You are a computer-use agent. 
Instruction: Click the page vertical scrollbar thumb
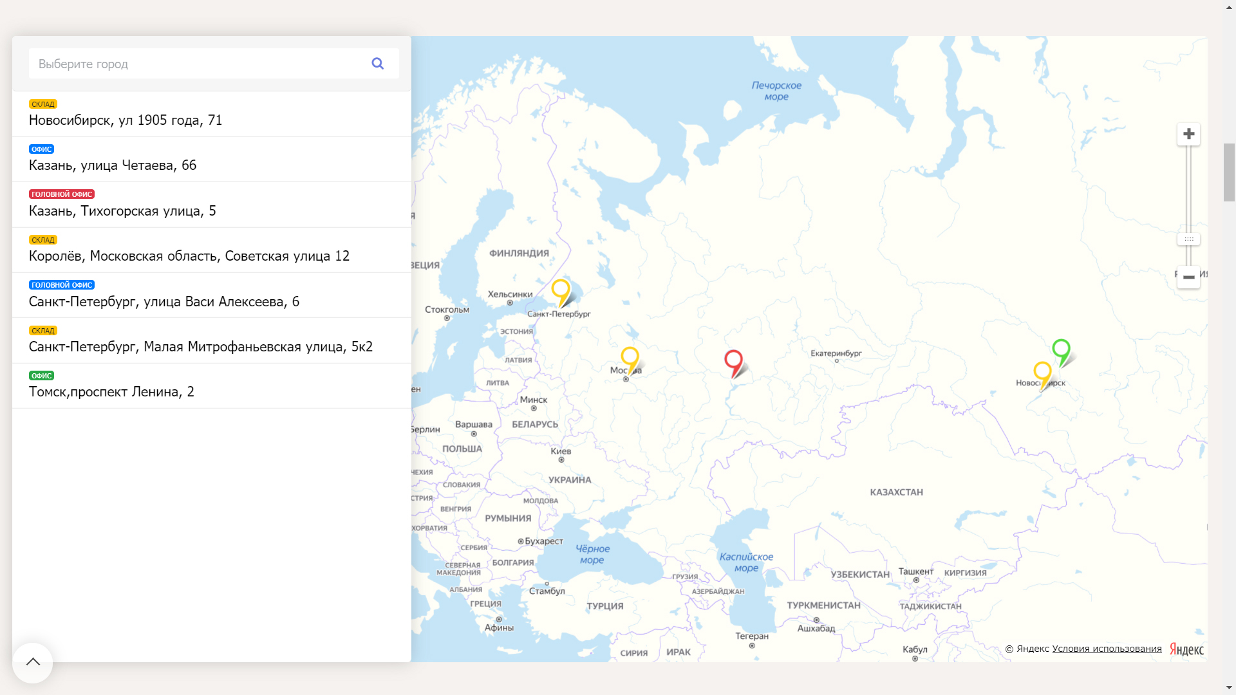[x=1229, y=172]
